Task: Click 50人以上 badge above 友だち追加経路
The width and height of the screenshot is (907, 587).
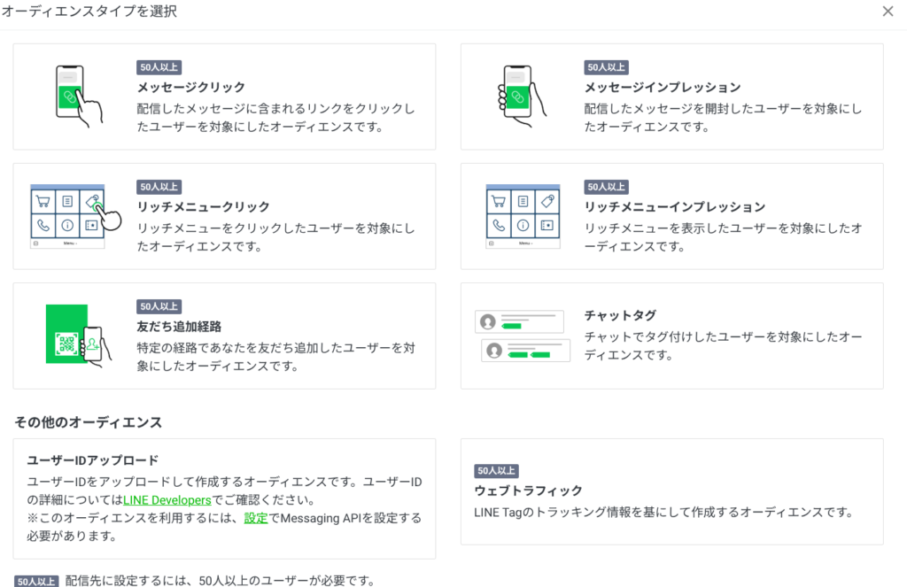Action: click(159, 306)
